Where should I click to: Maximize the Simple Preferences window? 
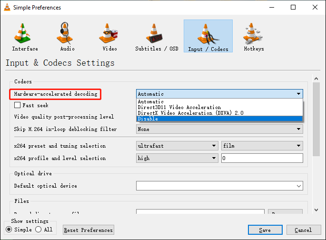tap(293, 7)
